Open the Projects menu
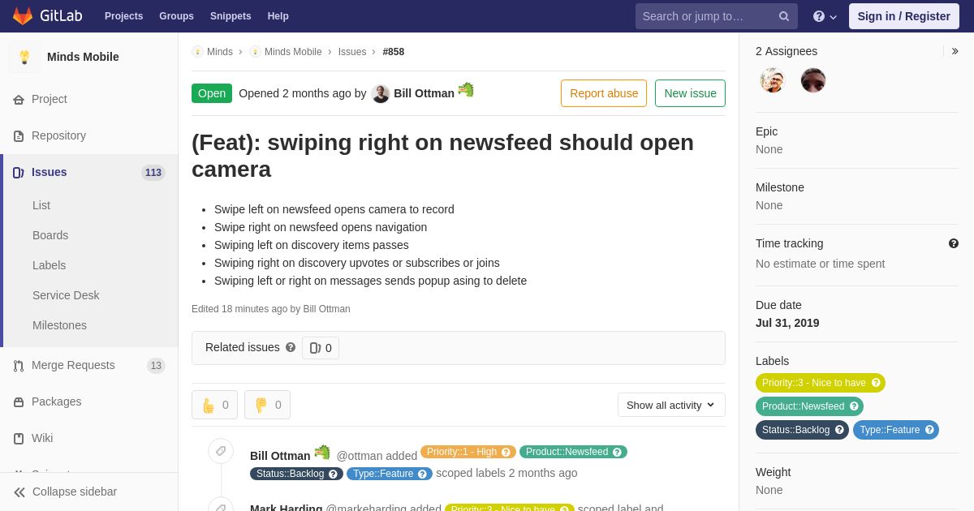The width and height of the screenshot is (974, 511). 123,16
